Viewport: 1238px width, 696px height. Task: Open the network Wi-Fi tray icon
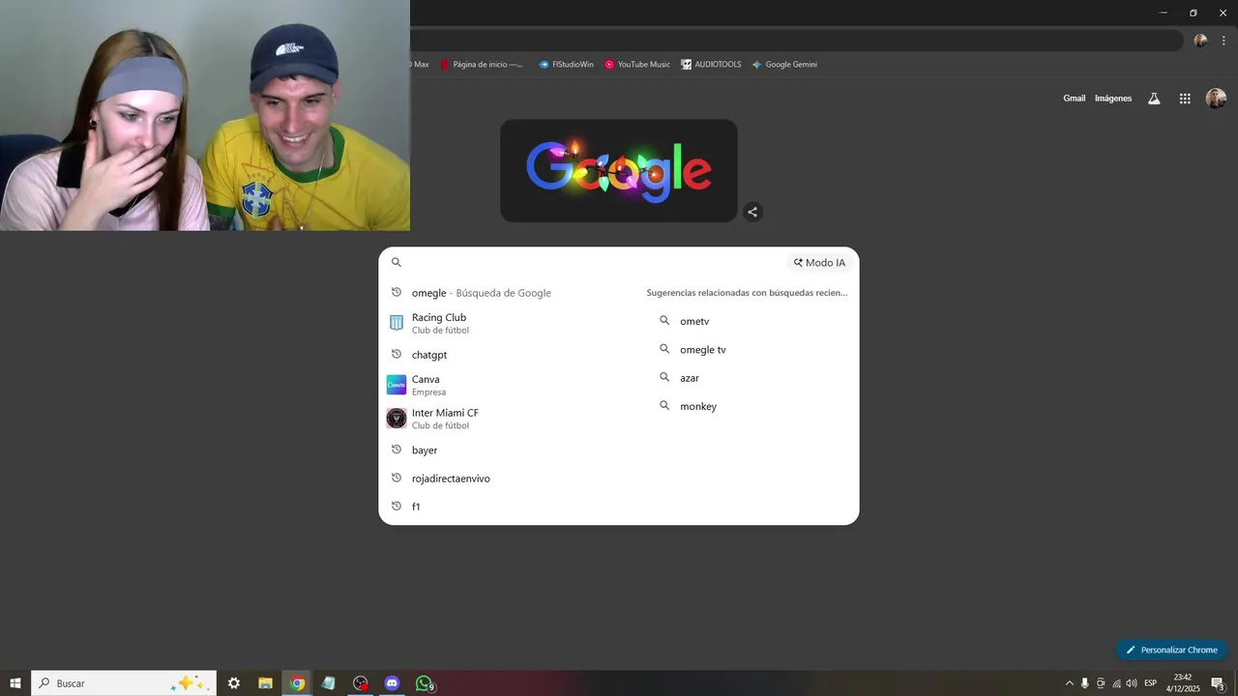[1116, 683]
